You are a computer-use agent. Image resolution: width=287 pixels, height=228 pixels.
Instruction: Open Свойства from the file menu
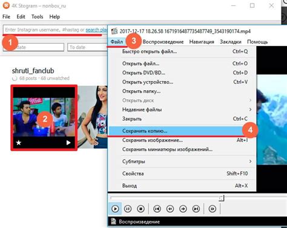(x=182, y=174)
